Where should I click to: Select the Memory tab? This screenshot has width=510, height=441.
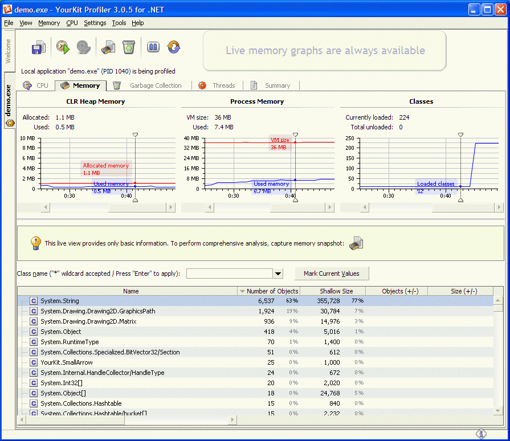coord(80,85)
